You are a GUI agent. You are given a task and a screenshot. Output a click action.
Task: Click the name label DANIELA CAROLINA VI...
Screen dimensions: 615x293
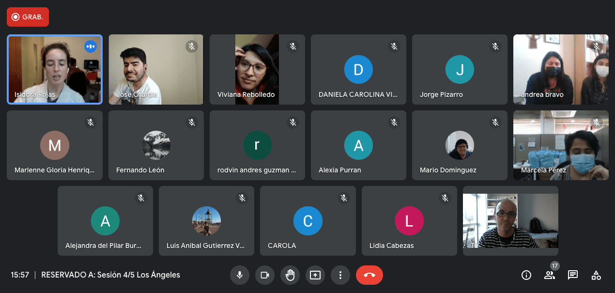358,94
